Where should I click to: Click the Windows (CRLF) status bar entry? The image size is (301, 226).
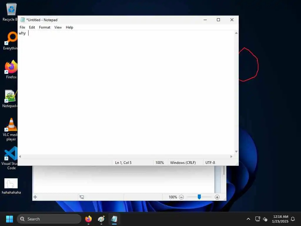pyautogui.click(x=183, y=162)
